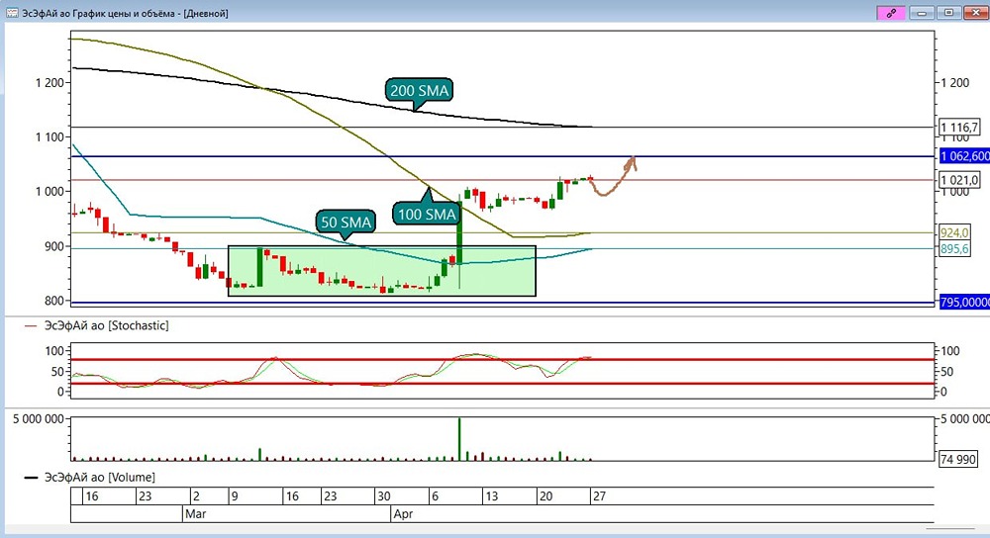The width and height of the screenshot is (990, 538).
Task: Open the chart window icon menu
Action: pos(11,13)
